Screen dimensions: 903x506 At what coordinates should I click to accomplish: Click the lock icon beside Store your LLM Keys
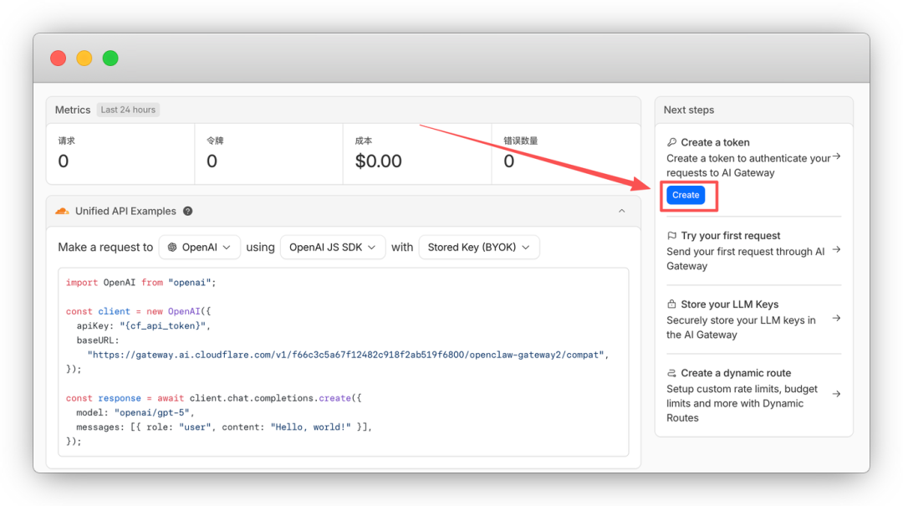click(671, 304)
